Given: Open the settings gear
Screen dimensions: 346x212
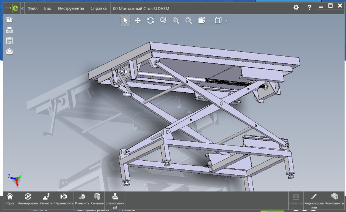Looking at the screenshot, I should pyautogui.click(x=297, y=8).
